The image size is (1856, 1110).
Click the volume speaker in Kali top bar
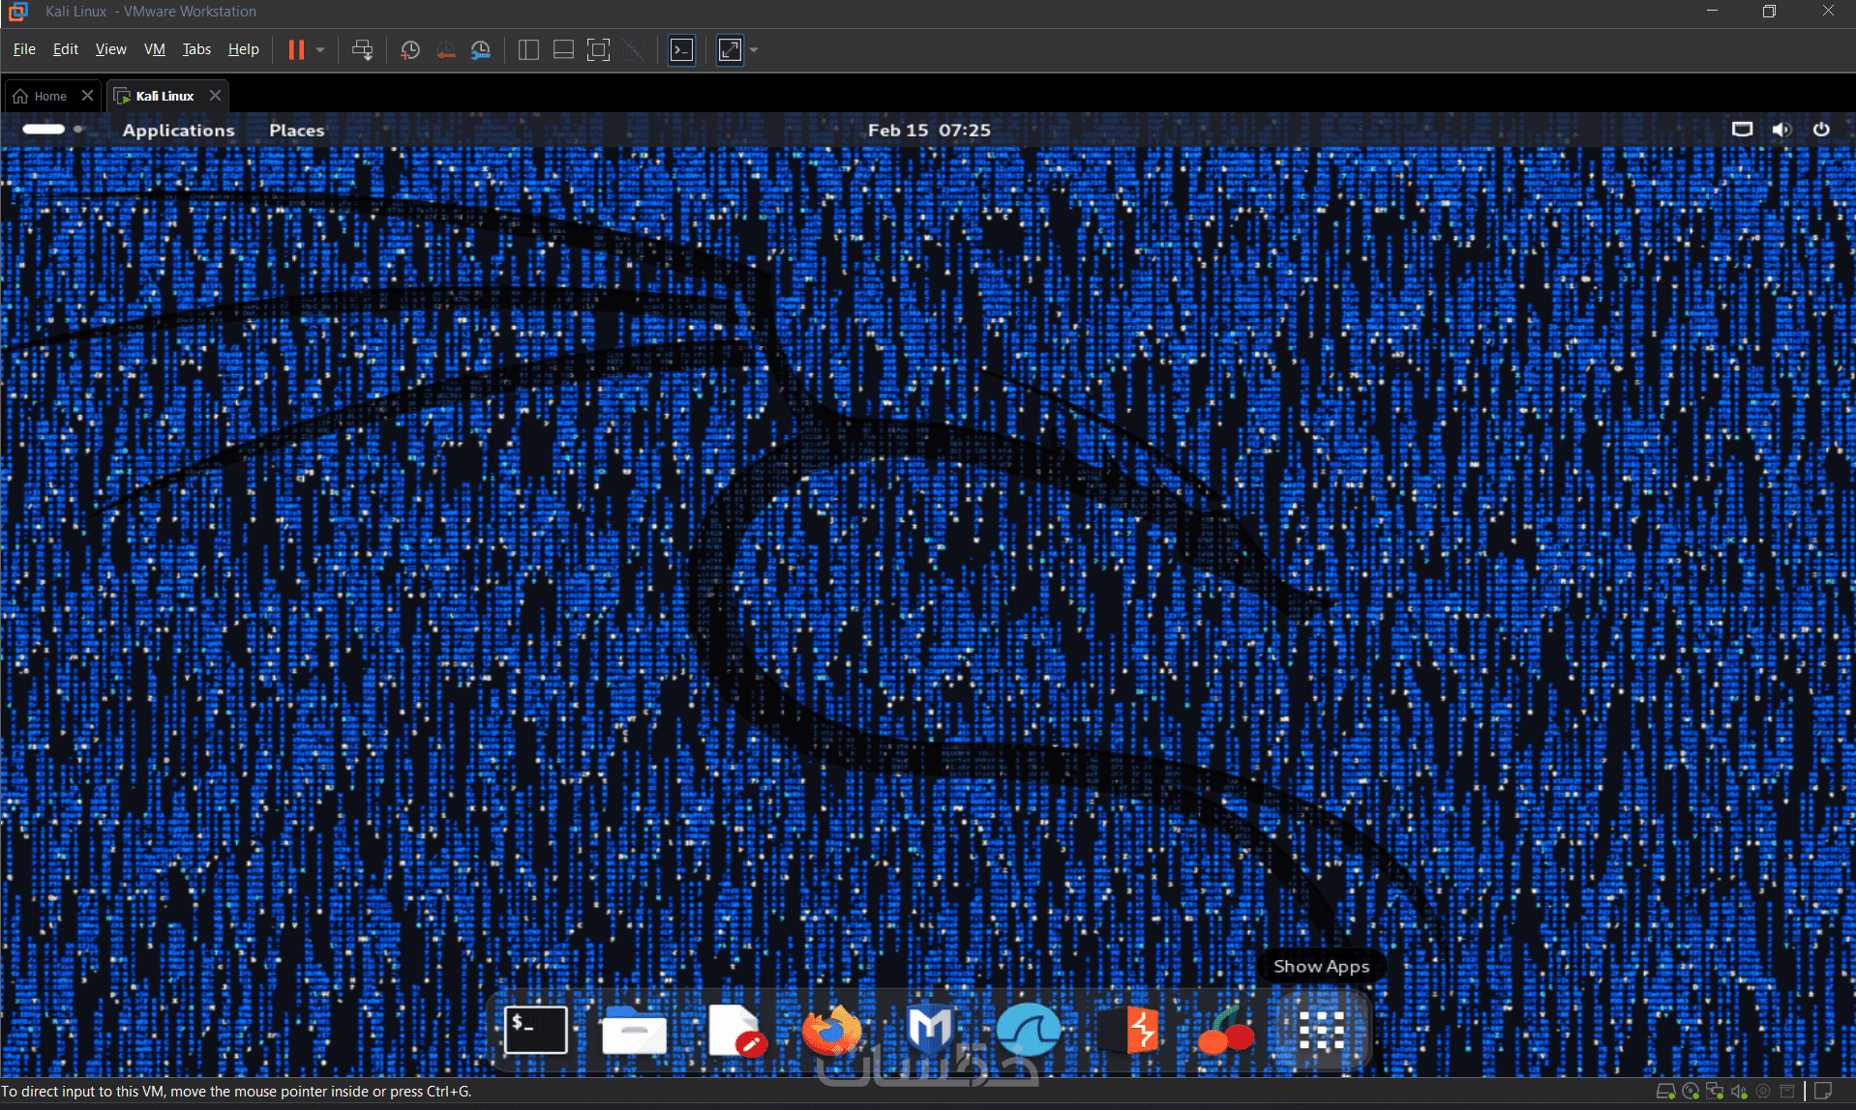tap(1781, 129)
